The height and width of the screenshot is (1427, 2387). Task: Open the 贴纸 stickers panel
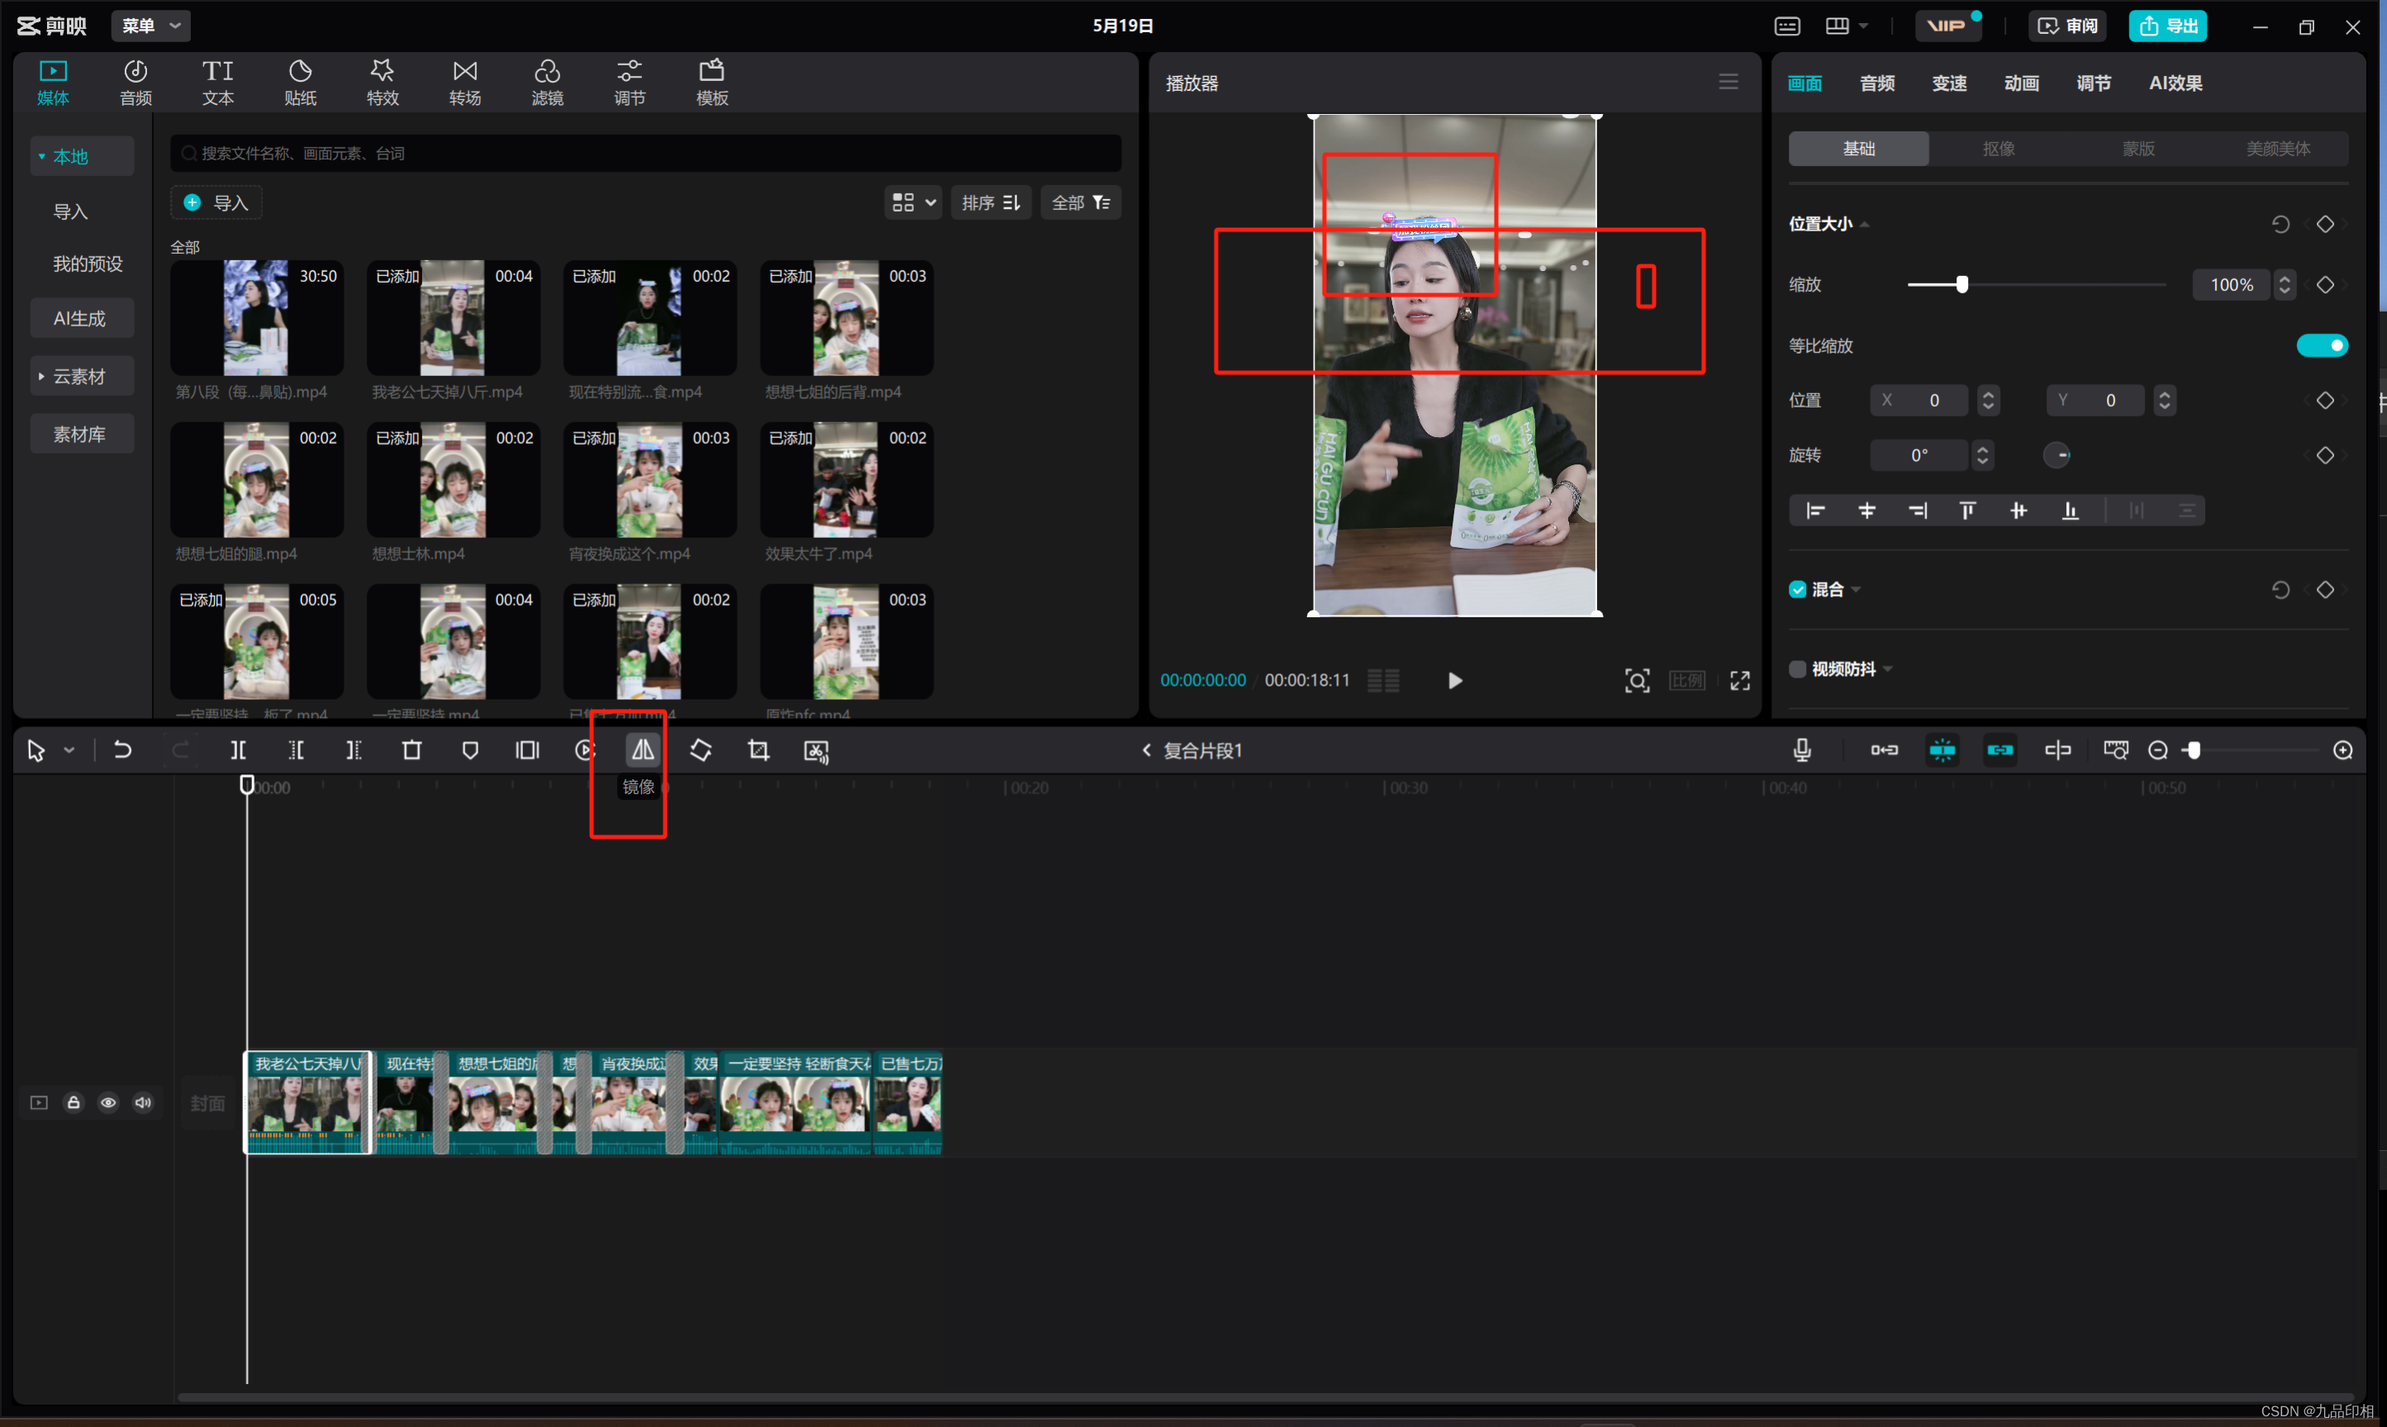(300, 83)
